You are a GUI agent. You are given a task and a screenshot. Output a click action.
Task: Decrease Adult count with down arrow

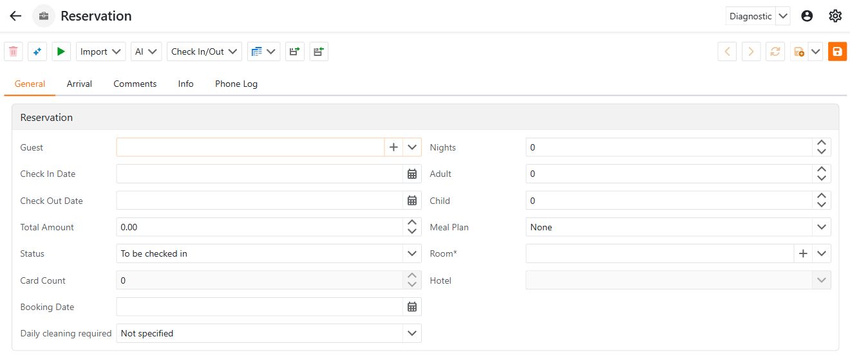(x=822, y=178)
